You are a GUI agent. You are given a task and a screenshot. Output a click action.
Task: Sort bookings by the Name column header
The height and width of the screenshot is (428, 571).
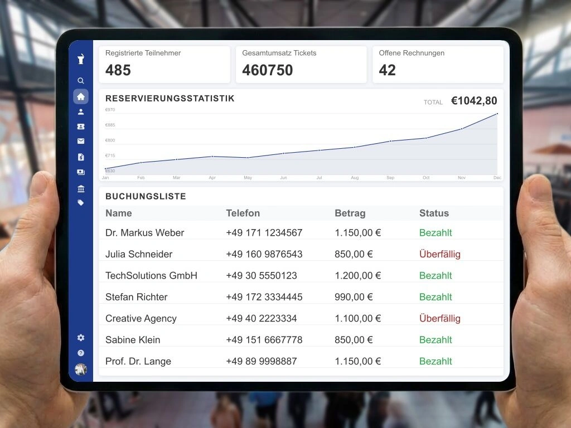[119, 213]
